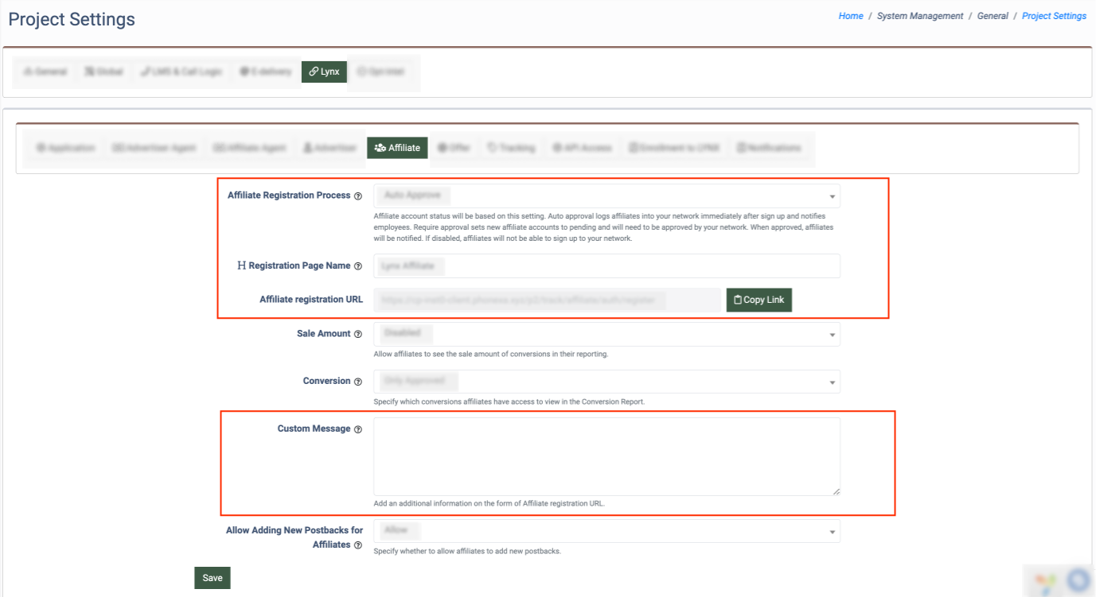Click help icon for Allow Adding New Postbacks
This screenshot has width=1096, height=597.
358,545
